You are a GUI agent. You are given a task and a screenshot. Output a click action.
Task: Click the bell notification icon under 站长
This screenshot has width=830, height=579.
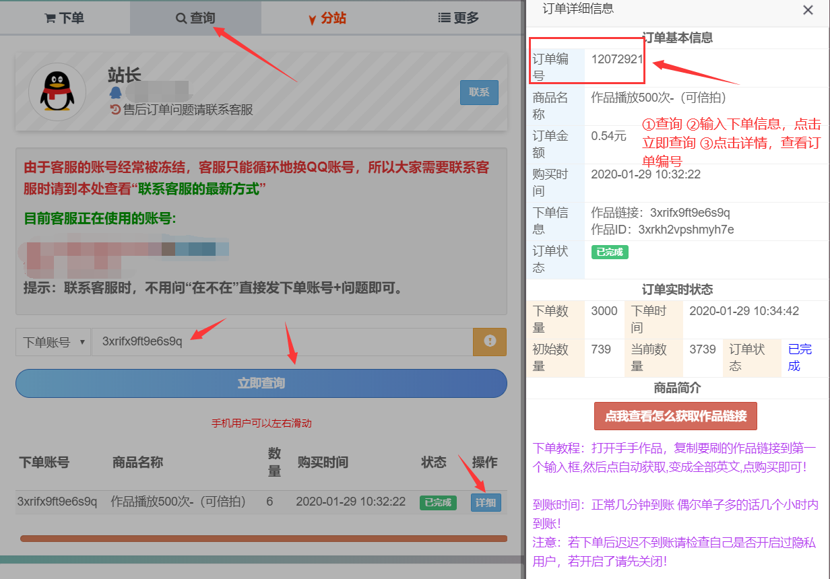[x=115, y=91]
